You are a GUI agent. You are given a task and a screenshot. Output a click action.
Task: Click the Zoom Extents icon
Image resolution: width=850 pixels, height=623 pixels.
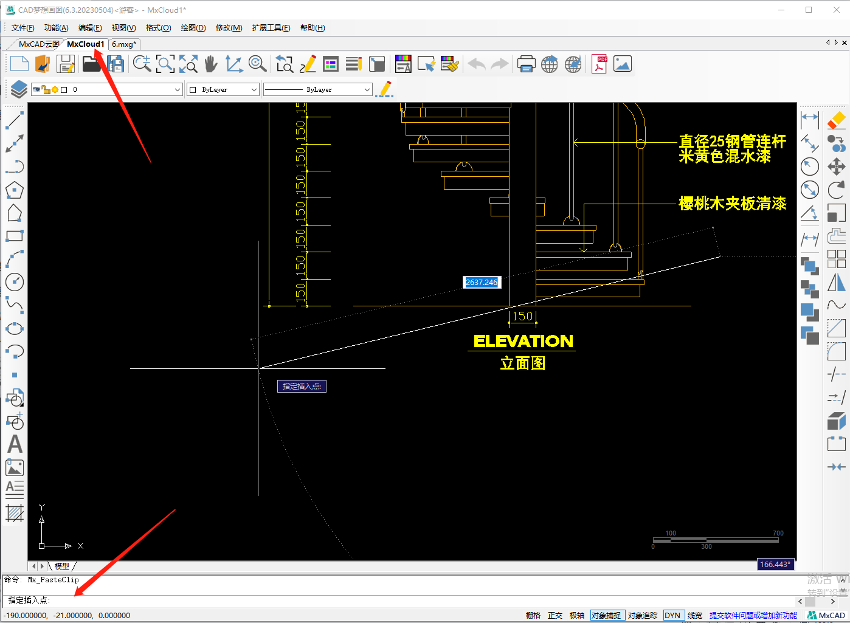coord(188,64)
